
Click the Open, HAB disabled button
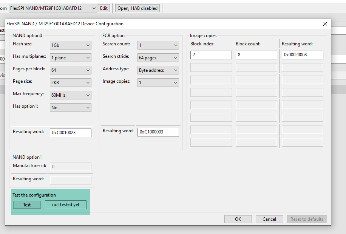click(x=137, y=8)
